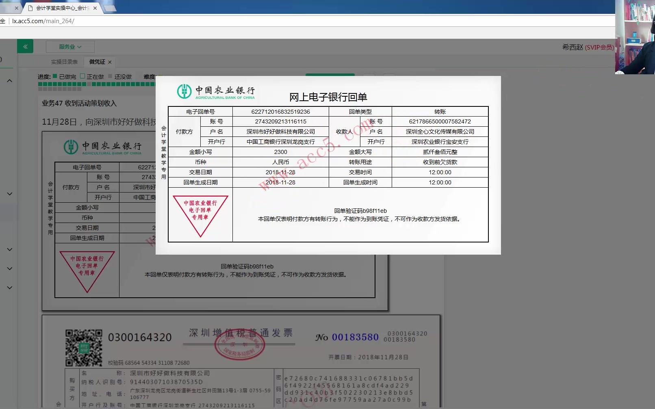Click invoice check code 68564 54334 31108 72680
Viewport: 655px width, 409px height.
[157, 363]
